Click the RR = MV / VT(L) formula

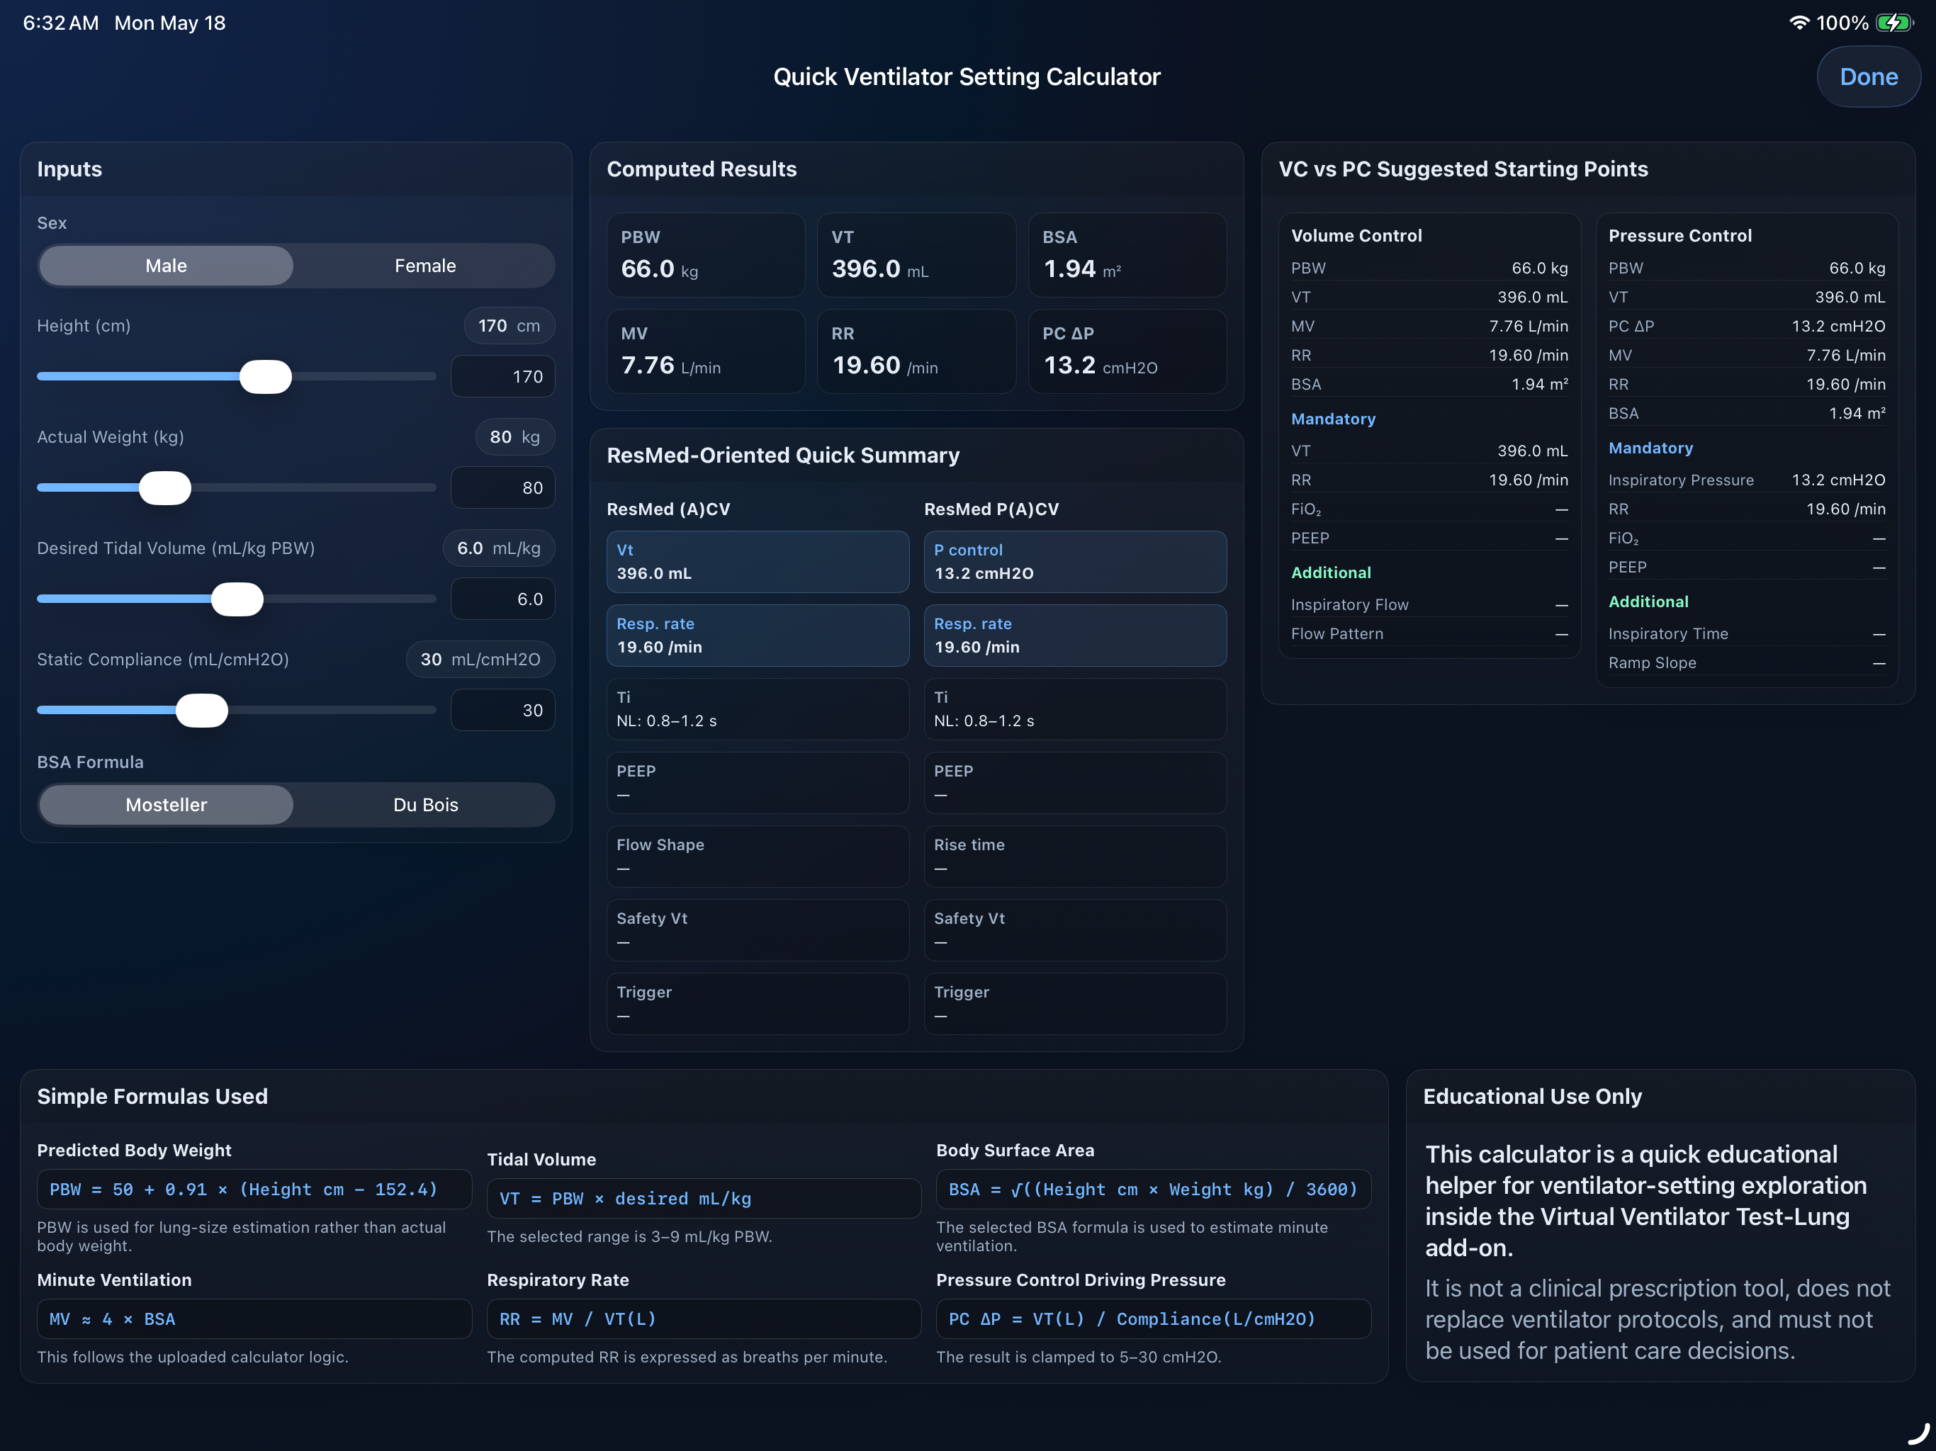[704, 1319]
